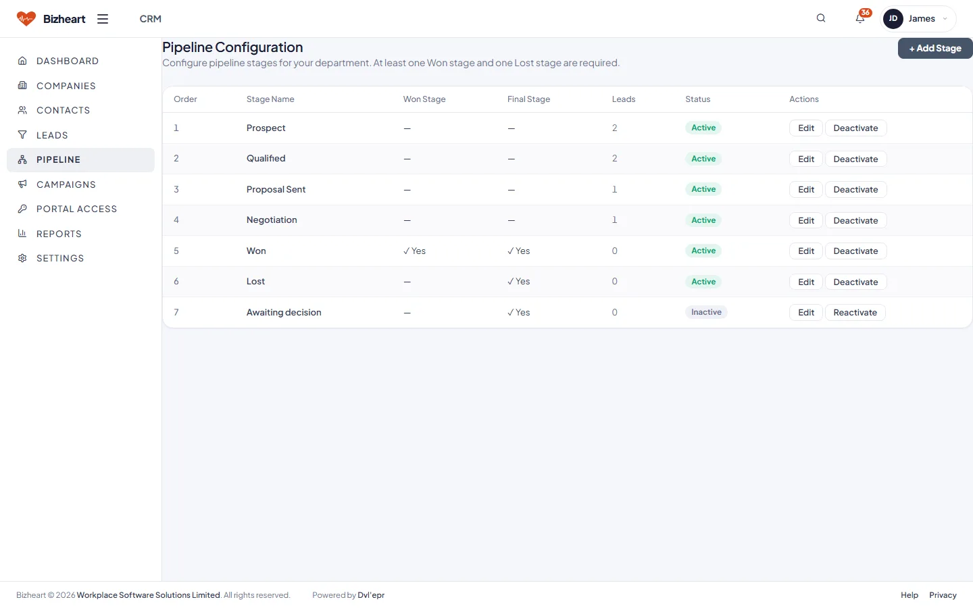Image resolution: width=973 pixels, height=608 pixels.
Task: Click the Dvl'epr footer link
Action: tap(371, 595)
